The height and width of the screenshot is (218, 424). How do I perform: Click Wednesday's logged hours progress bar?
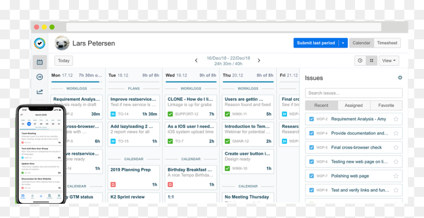coord(191,82)
